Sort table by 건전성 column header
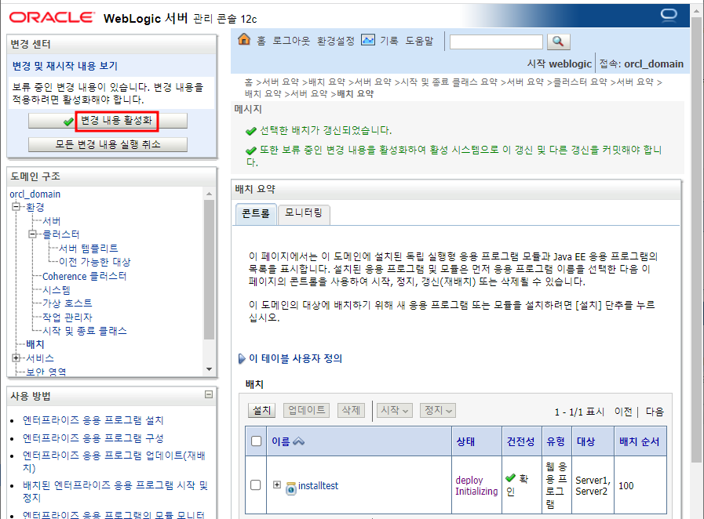Image resolution: width=704 pixels, height=519 pixels. [521, 441]
